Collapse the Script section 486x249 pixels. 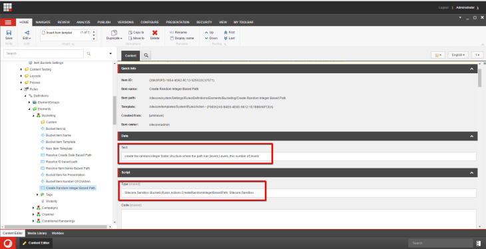point(472,172)
